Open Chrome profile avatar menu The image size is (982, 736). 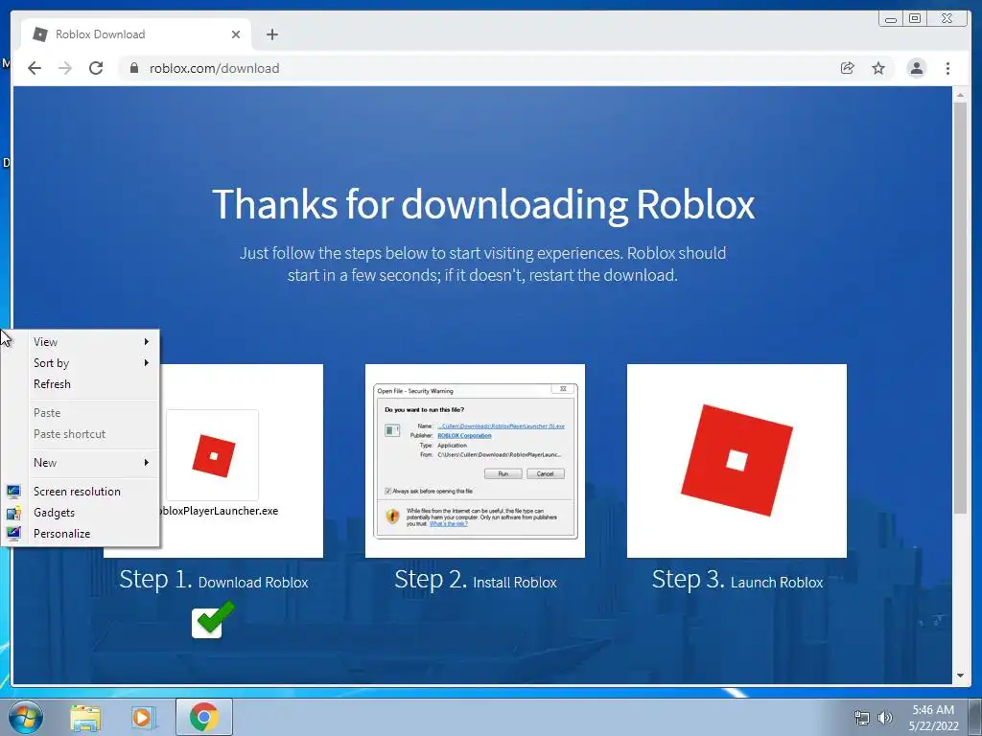point(916,68)
